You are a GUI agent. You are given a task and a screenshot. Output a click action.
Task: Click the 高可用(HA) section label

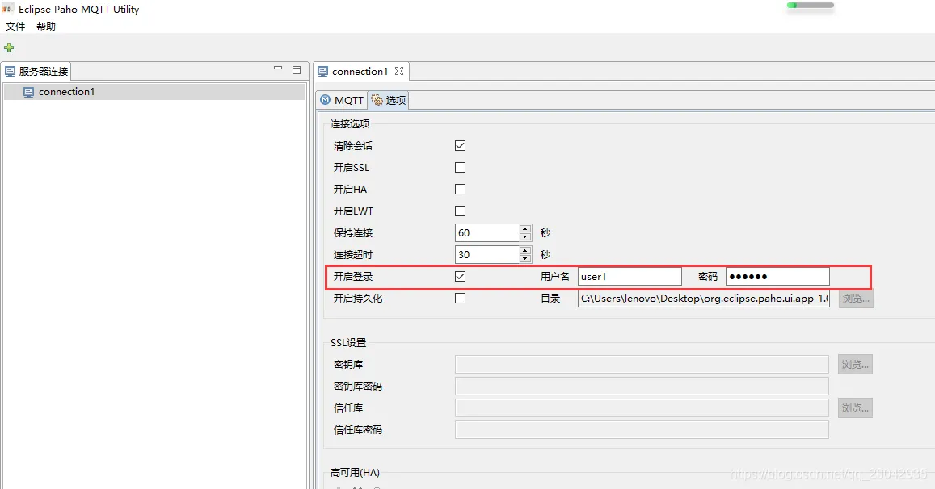coord(355,473)
